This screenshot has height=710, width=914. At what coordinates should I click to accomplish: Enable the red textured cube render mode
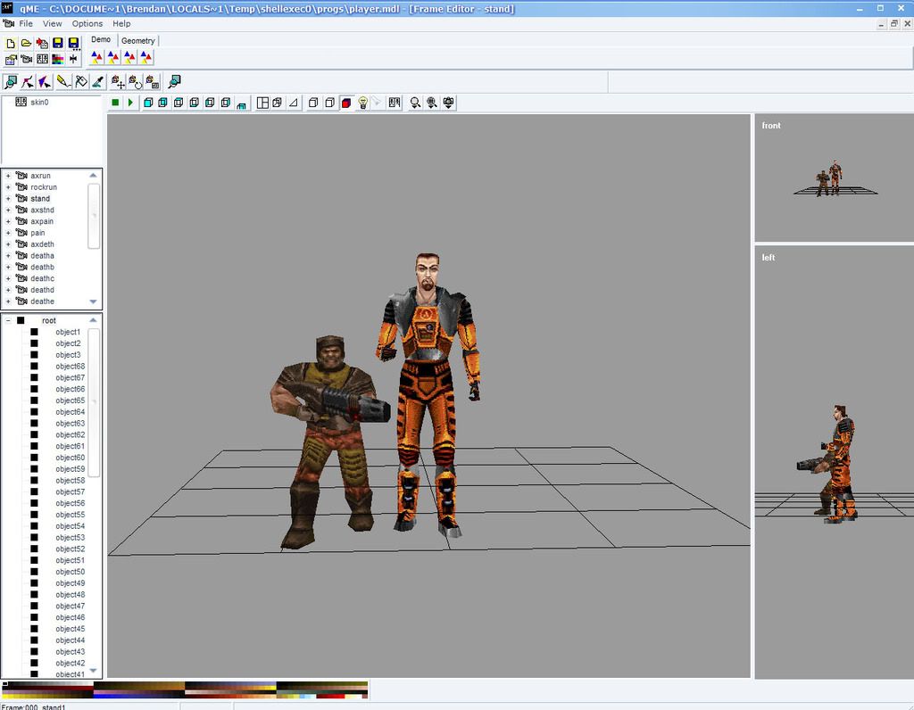[346, 103]
